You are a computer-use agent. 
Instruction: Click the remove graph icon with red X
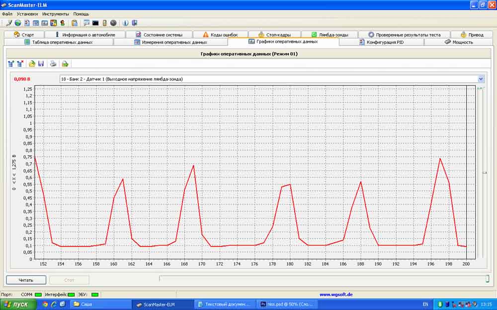tap(20, 63)
